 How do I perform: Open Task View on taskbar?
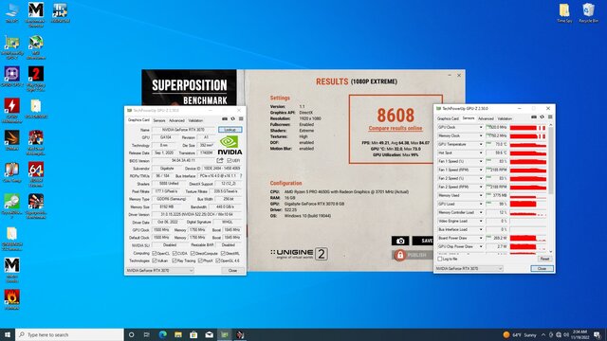(x=147, y=334)
